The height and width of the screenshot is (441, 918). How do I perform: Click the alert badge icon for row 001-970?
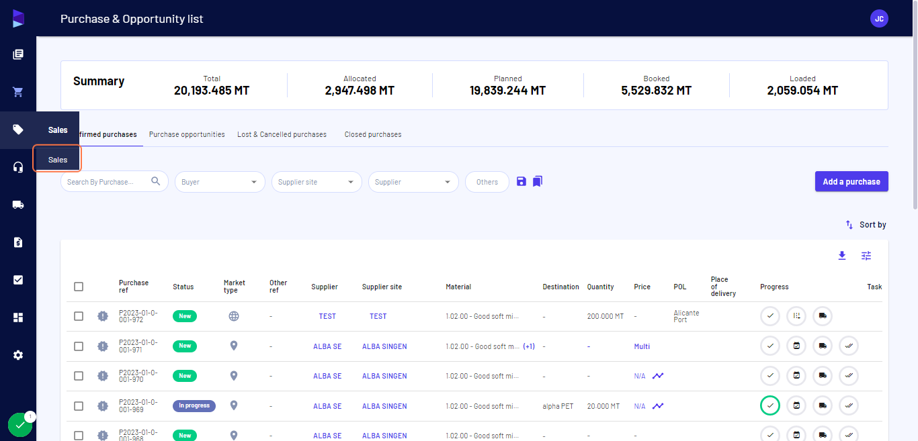[x=102, y=376]
